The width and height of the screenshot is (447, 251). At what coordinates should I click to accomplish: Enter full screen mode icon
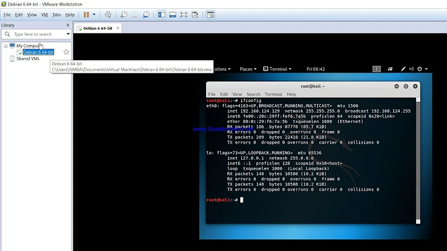point(184,14)
